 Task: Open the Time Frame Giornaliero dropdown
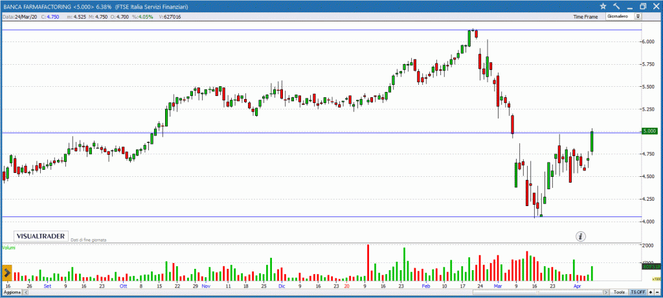(x=624, y=16)
